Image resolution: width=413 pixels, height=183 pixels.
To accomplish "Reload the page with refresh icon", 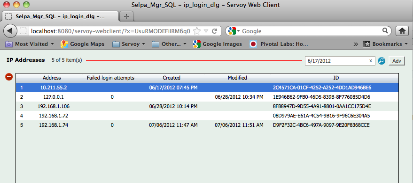I will tap(214, 31).
